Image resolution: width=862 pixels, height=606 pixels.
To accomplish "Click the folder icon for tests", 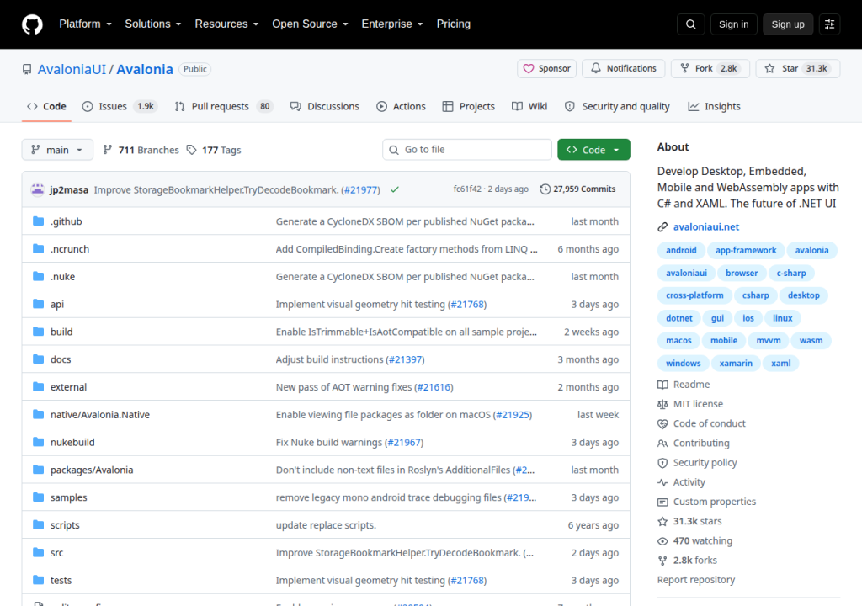I will (x=38, y=580).
